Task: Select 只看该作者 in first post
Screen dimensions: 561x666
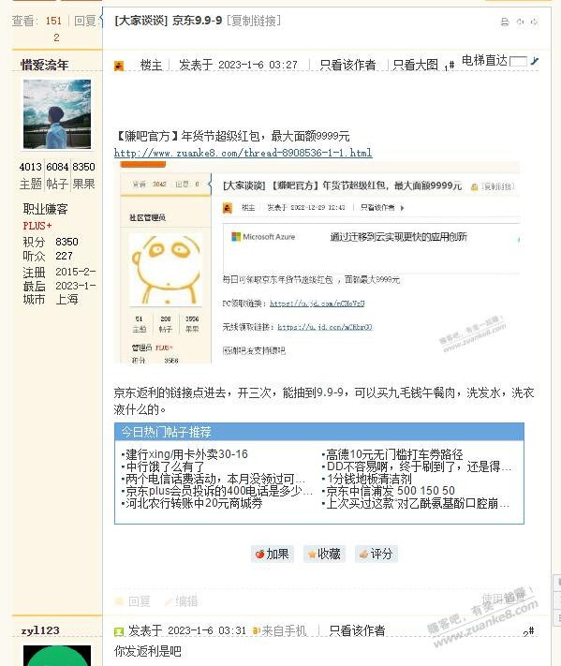Action: [x=347, y=65]
